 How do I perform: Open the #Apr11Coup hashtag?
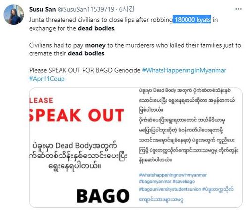(47, 79)
